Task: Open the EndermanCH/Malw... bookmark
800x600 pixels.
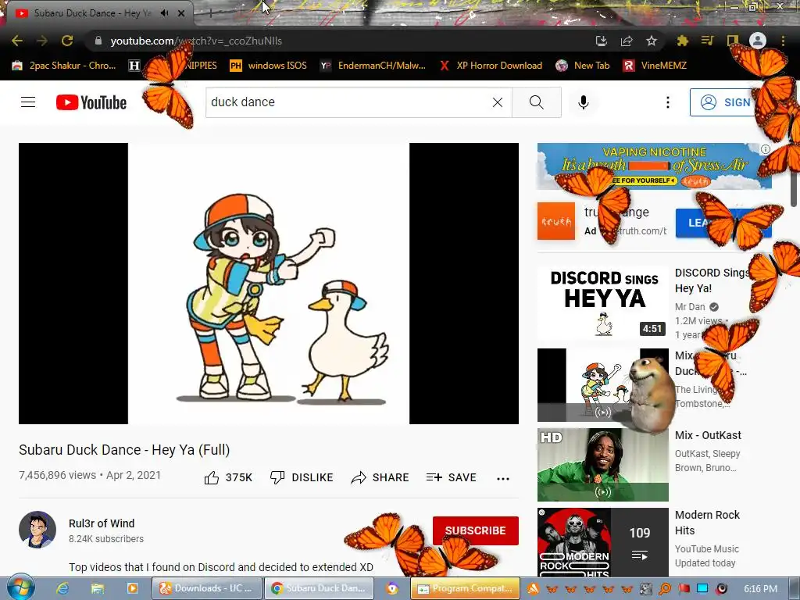Action: click(x=373, y=66)
